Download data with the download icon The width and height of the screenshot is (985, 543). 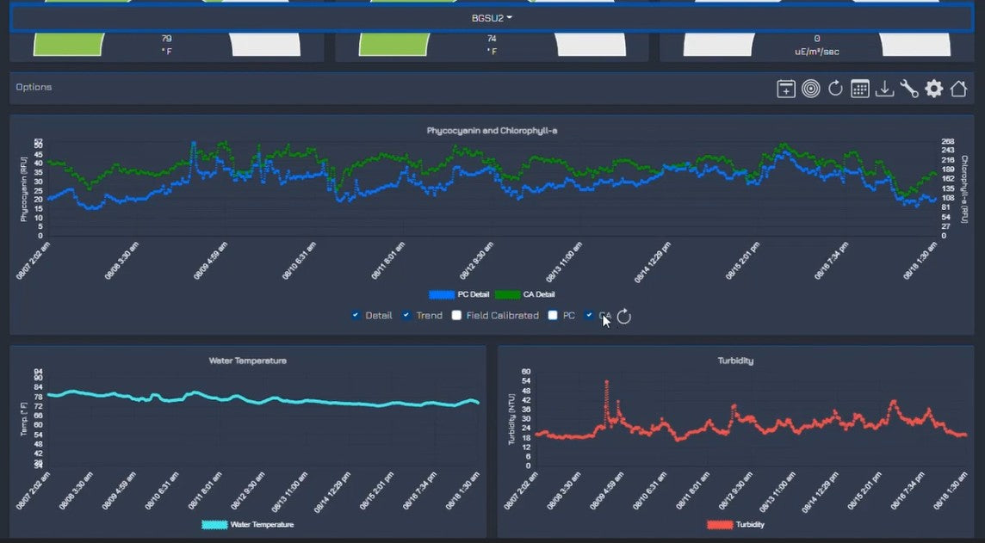(884, 89)
